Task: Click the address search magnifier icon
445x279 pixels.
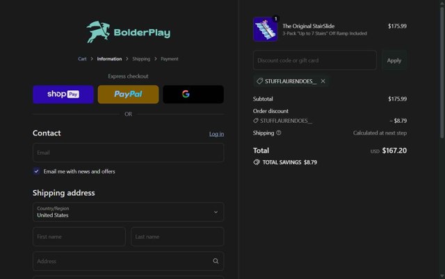Action: (x=216, y=261)
